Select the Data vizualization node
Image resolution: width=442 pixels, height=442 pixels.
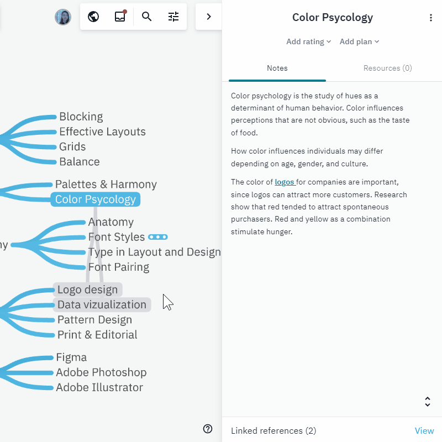click(x=102, y=304)
